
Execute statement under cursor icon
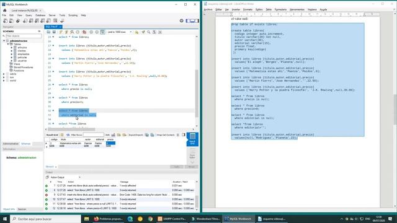point(66,32)
